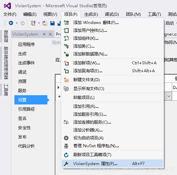Choose 添加分析器(A)... menu entry
Viewport: 177px width, 175px height.
click(x=112, y=130)
